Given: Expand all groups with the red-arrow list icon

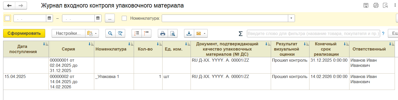Looking at the screenshot, I should tap(137, 33).
